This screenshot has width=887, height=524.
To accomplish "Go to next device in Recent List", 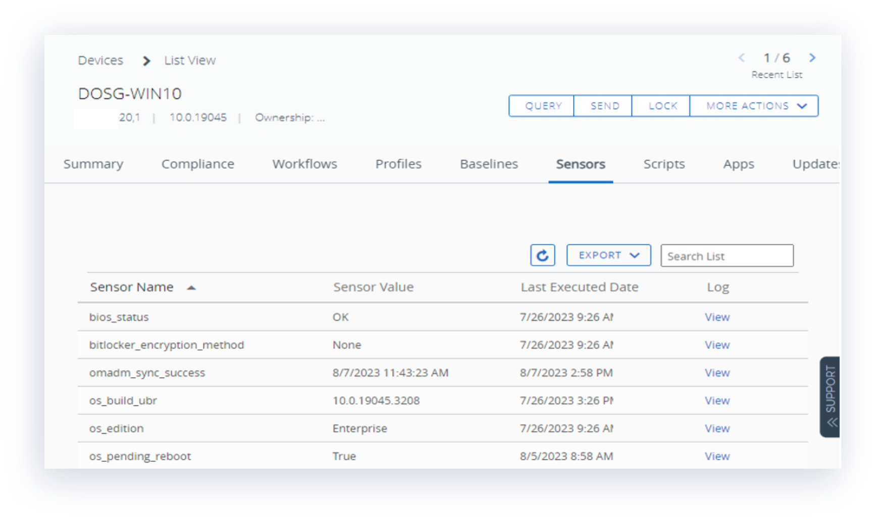I will [x=812, y=58].
